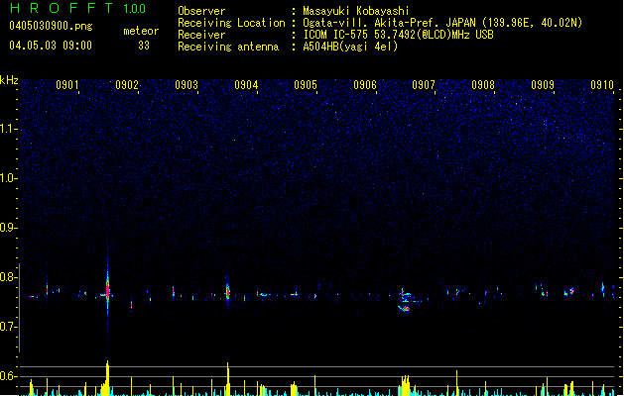The image size is (624, 396).
Task: Click the 0903 time marker
Action: [187, 85]
